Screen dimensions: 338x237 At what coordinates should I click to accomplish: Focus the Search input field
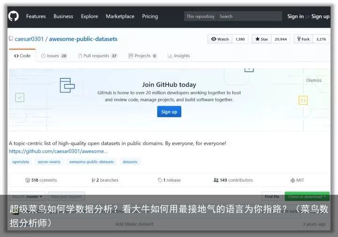pyautogui.click(x=249, y=16)
